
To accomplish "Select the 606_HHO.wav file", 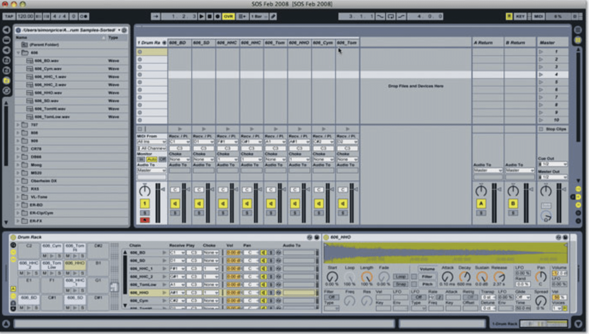I will [x=48, y=93].
